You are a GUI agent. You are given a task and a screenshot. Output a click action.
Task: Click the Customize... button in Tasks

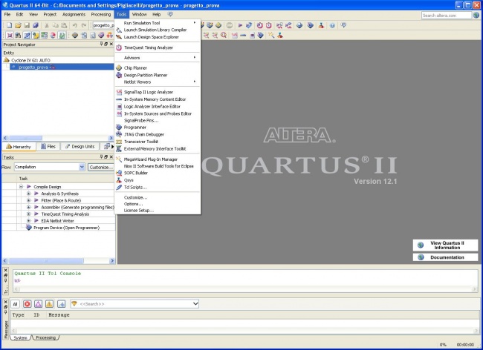point(101,167)
